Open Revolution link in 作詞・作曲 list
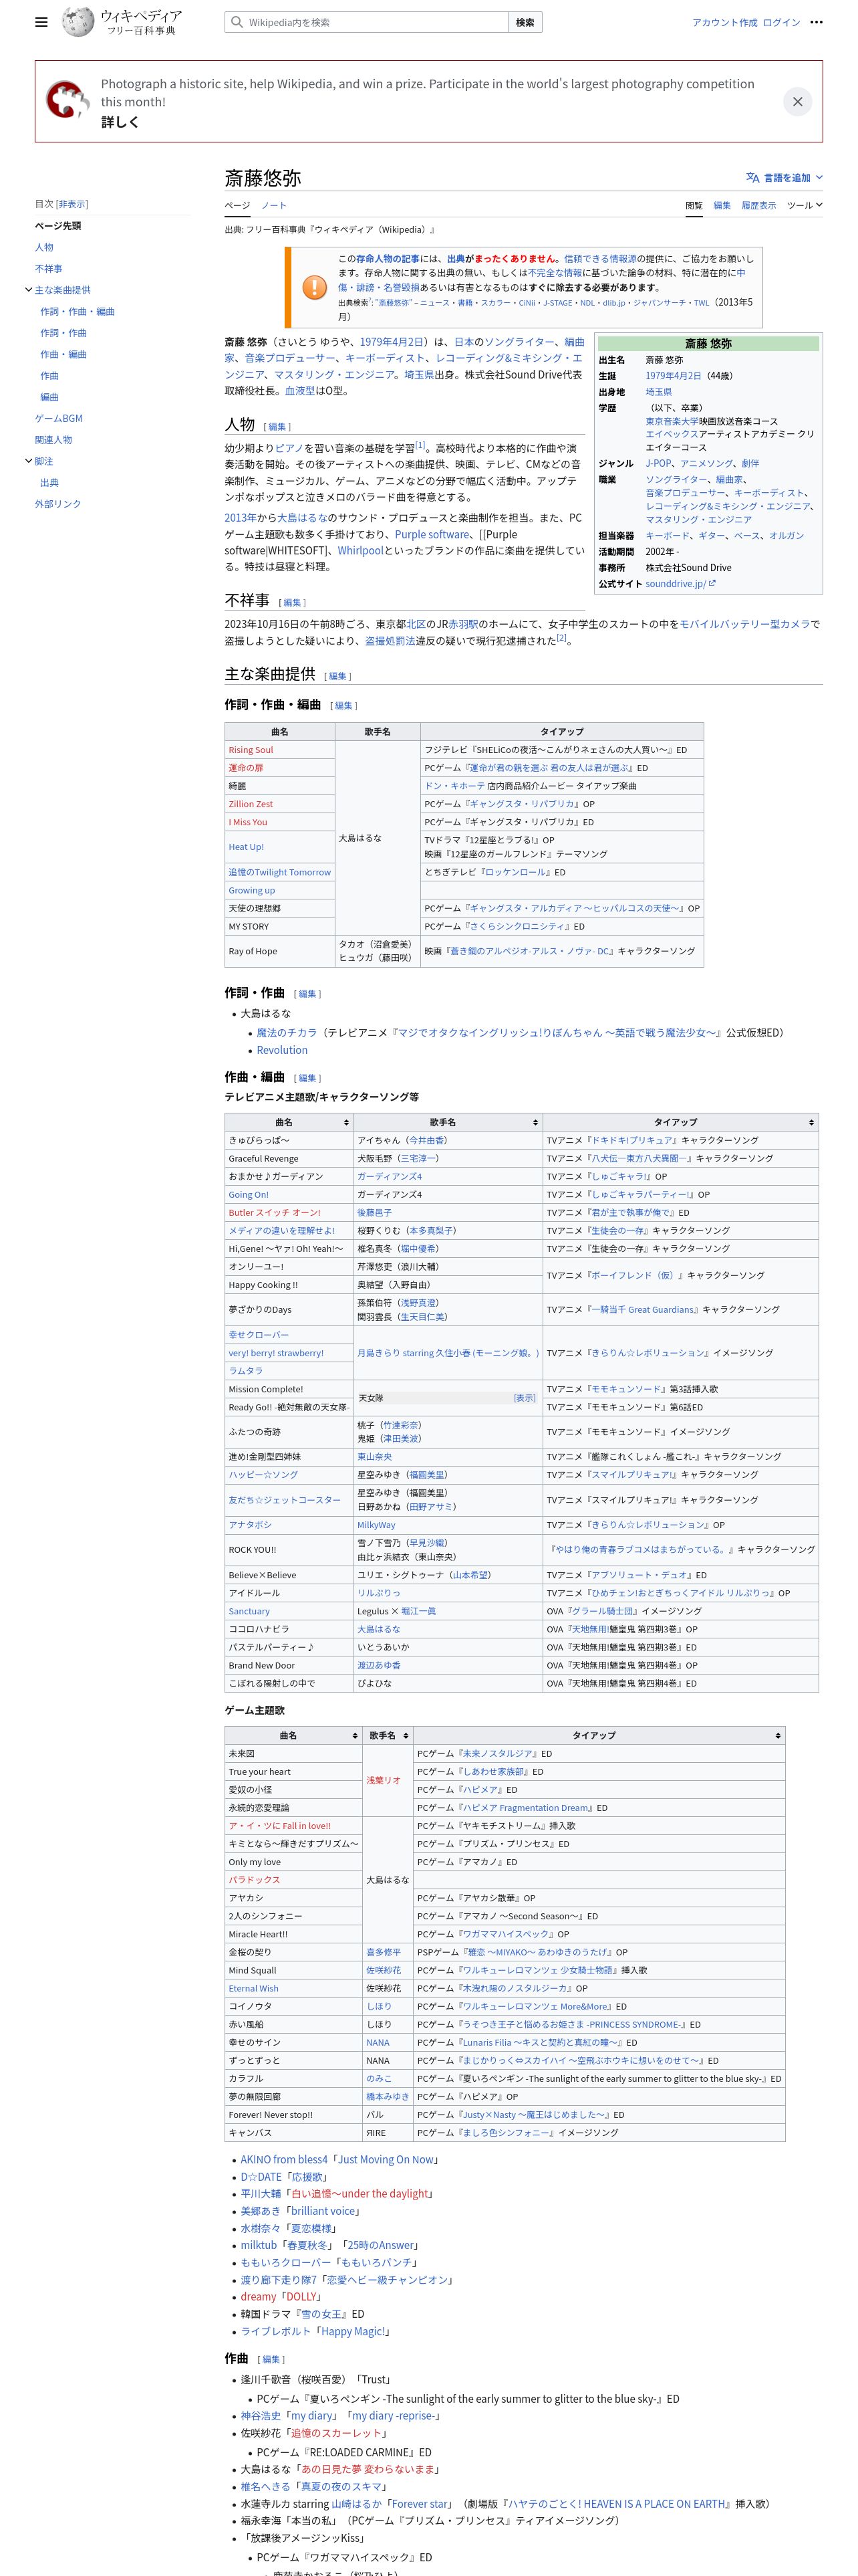 click(x=282, y=1050)
